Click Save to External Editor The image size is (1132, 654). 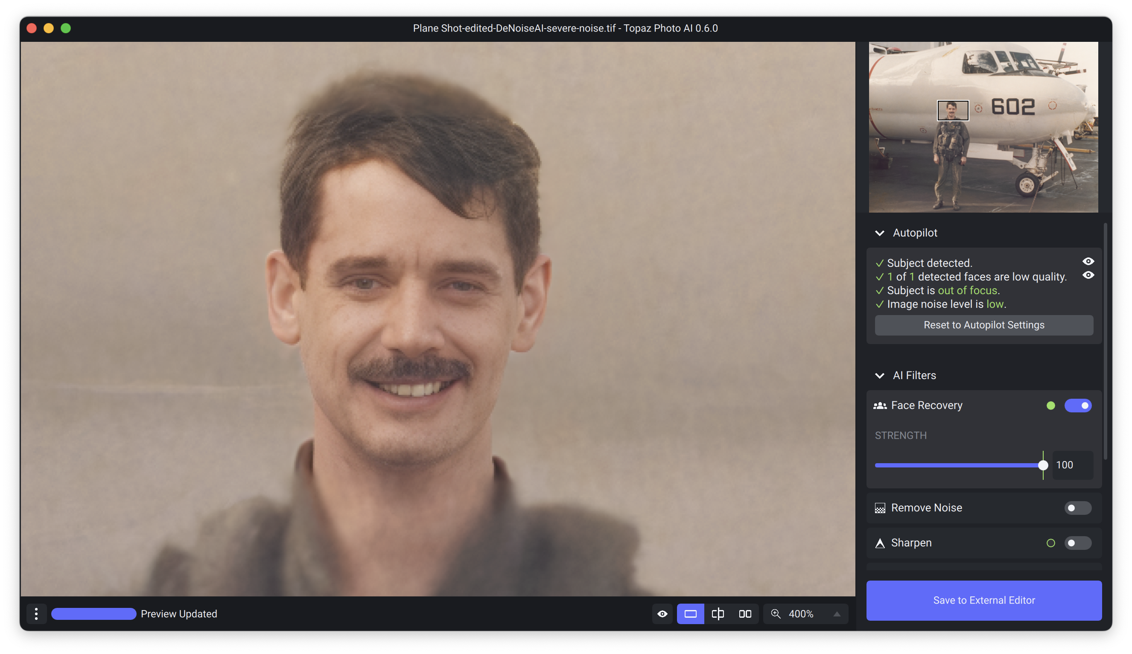tap(983, 600)
